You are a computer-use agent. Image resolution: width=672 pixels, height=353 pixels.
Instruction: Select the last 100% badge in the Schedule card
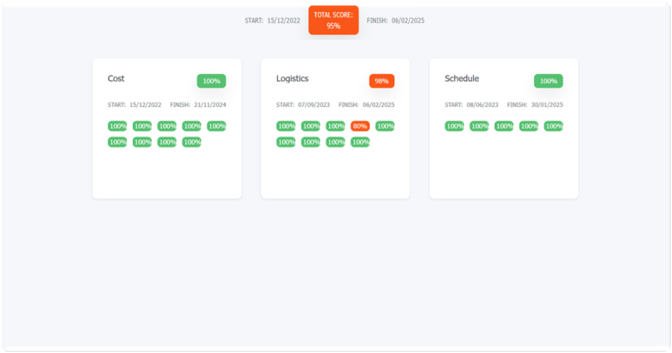coord(553,126)
